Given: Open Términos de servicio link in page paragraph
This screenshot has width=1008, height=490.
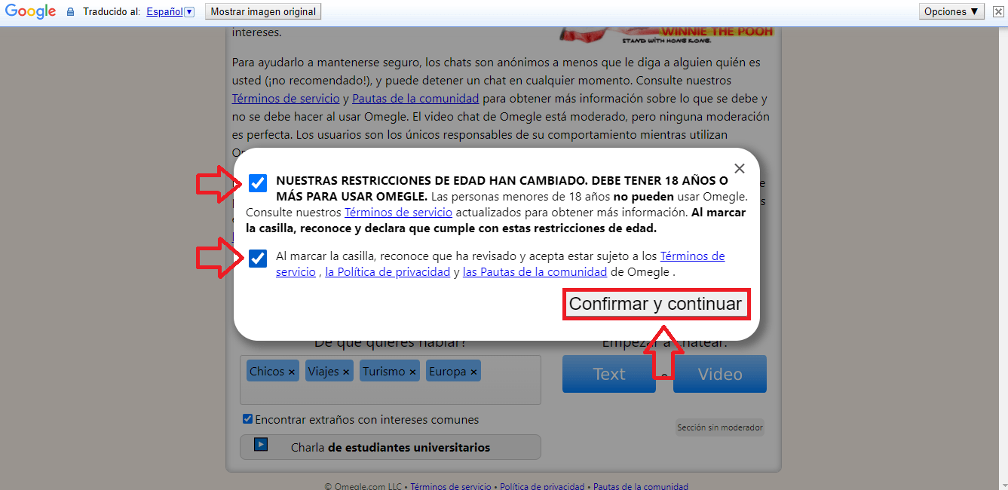Looking at the screenshot, I should point(286,99).
